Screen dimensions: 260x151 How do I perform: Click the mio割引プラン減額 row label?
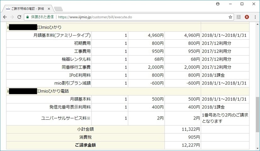[72, 83]
